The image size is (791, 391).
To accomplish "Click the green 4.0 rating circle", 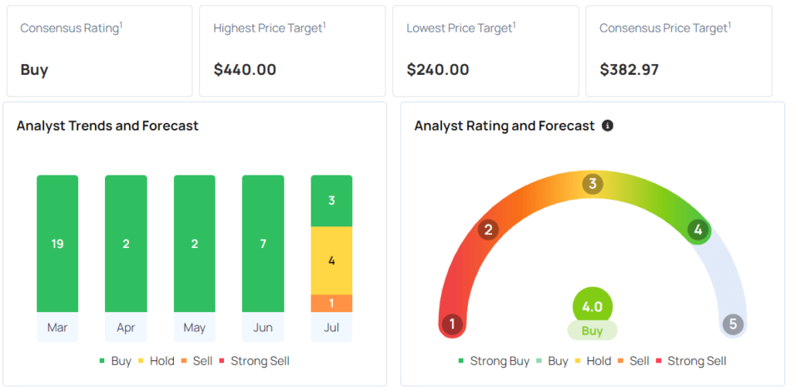I will [592, 306].
